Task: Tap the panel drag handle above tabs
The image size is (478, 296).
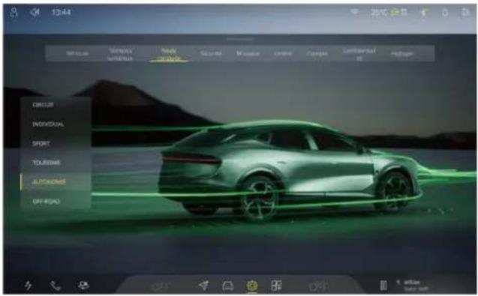Action: point(240,39)
